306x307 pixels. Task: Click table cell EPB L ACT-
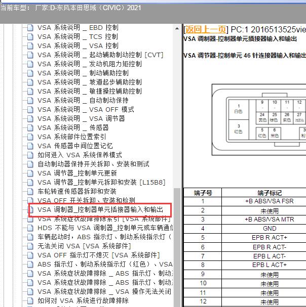click(x=270, y=256)
